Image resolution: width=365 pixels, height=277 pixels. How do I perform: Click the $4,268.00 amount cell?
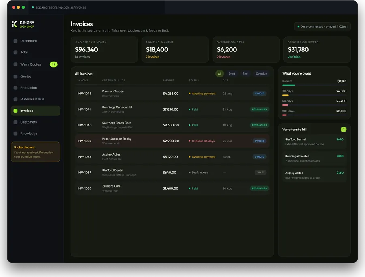[171, 94]
